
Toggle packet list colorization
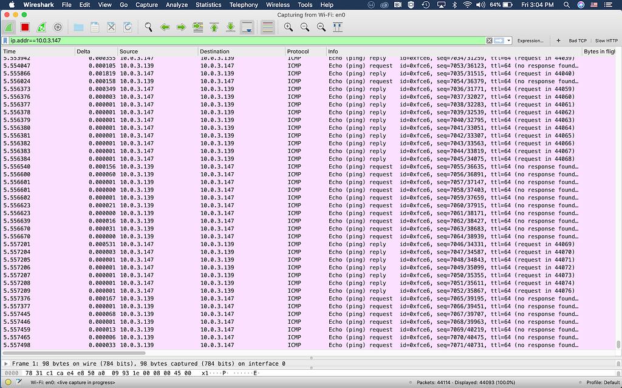point(268,27)
